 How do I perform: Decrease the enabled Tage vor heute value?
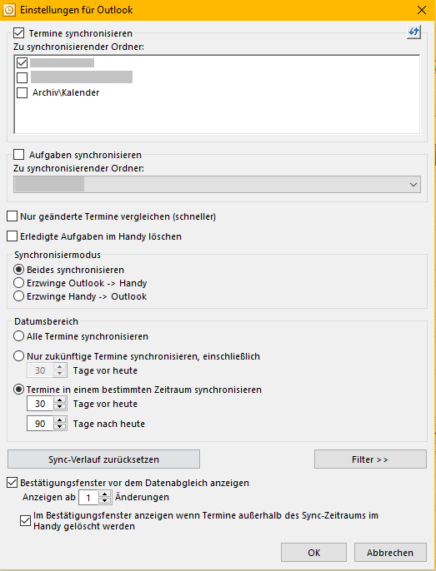tap(60, 407)
